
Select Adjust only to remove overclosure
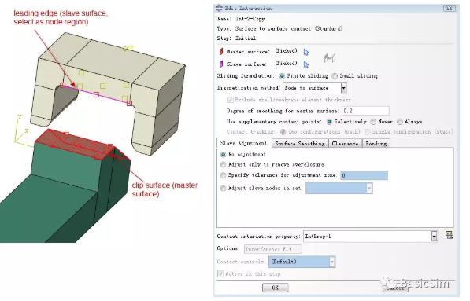tap(223, 165)
